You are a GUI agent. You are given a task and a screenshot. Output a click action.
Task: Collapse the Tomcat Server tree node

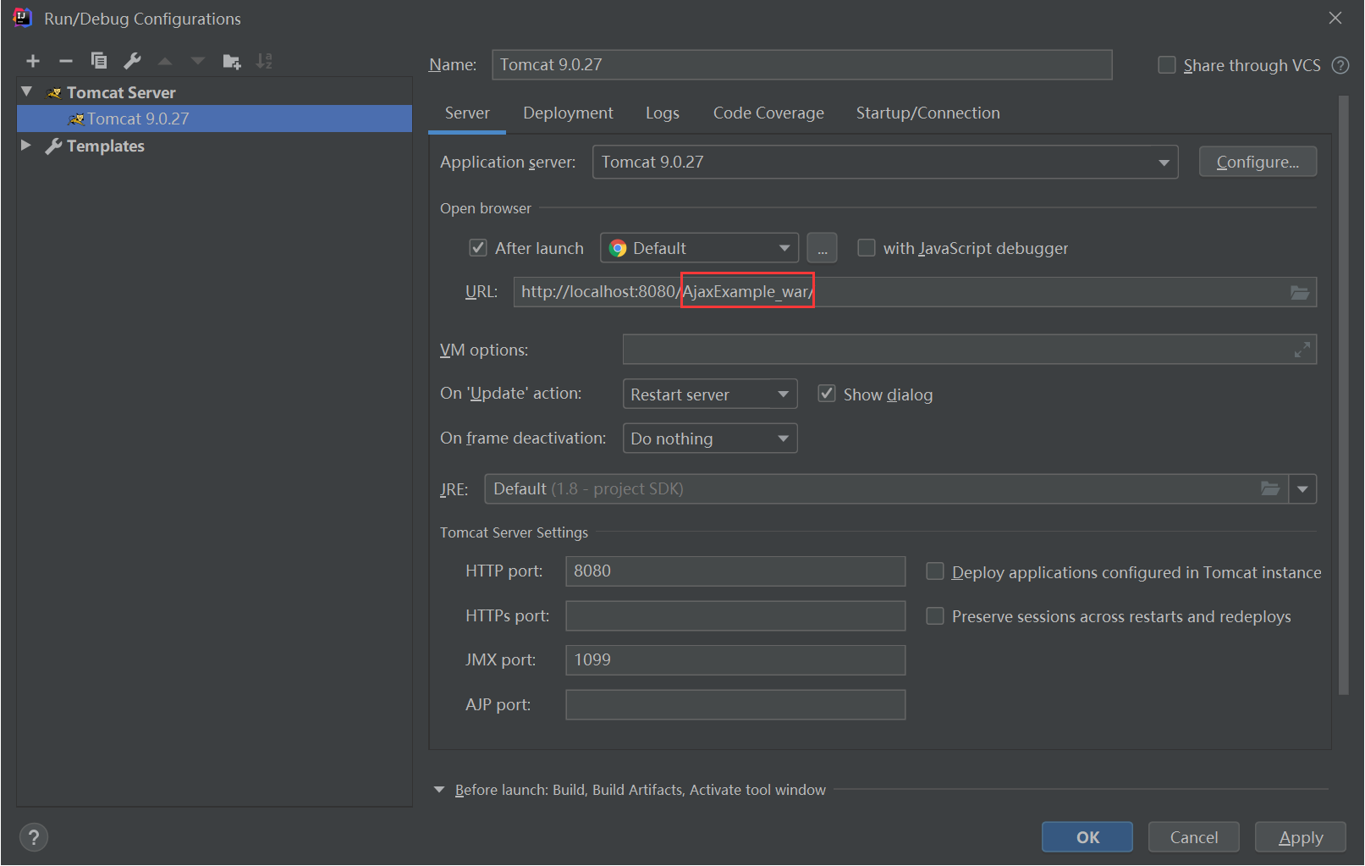[27, 91]
